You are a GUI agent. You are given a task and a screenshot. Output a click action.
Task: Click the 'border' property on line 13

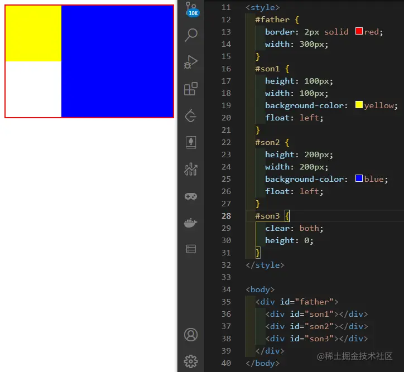click(280, 32)
